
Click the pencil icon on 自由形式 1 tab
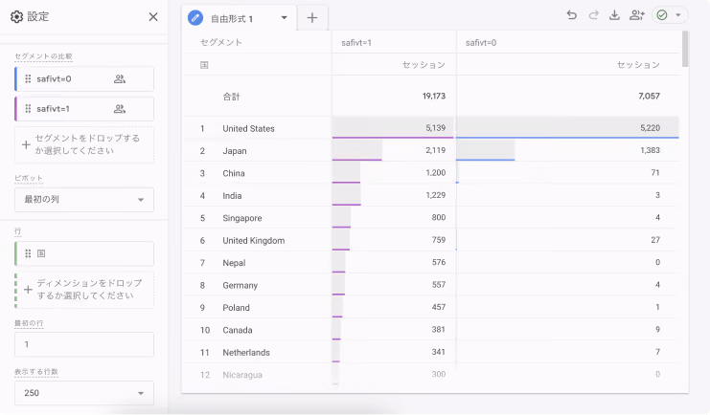coord(195,18)
